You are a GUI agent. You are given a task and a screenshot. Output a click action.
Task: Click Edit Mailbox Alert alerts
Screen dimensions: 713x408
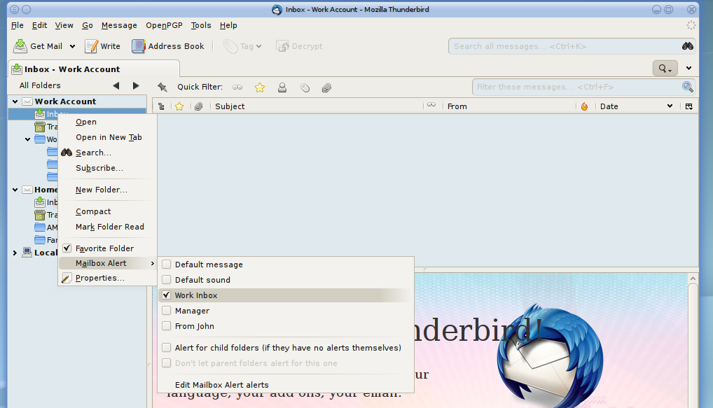pyautogui.click(x=221, y=385)
